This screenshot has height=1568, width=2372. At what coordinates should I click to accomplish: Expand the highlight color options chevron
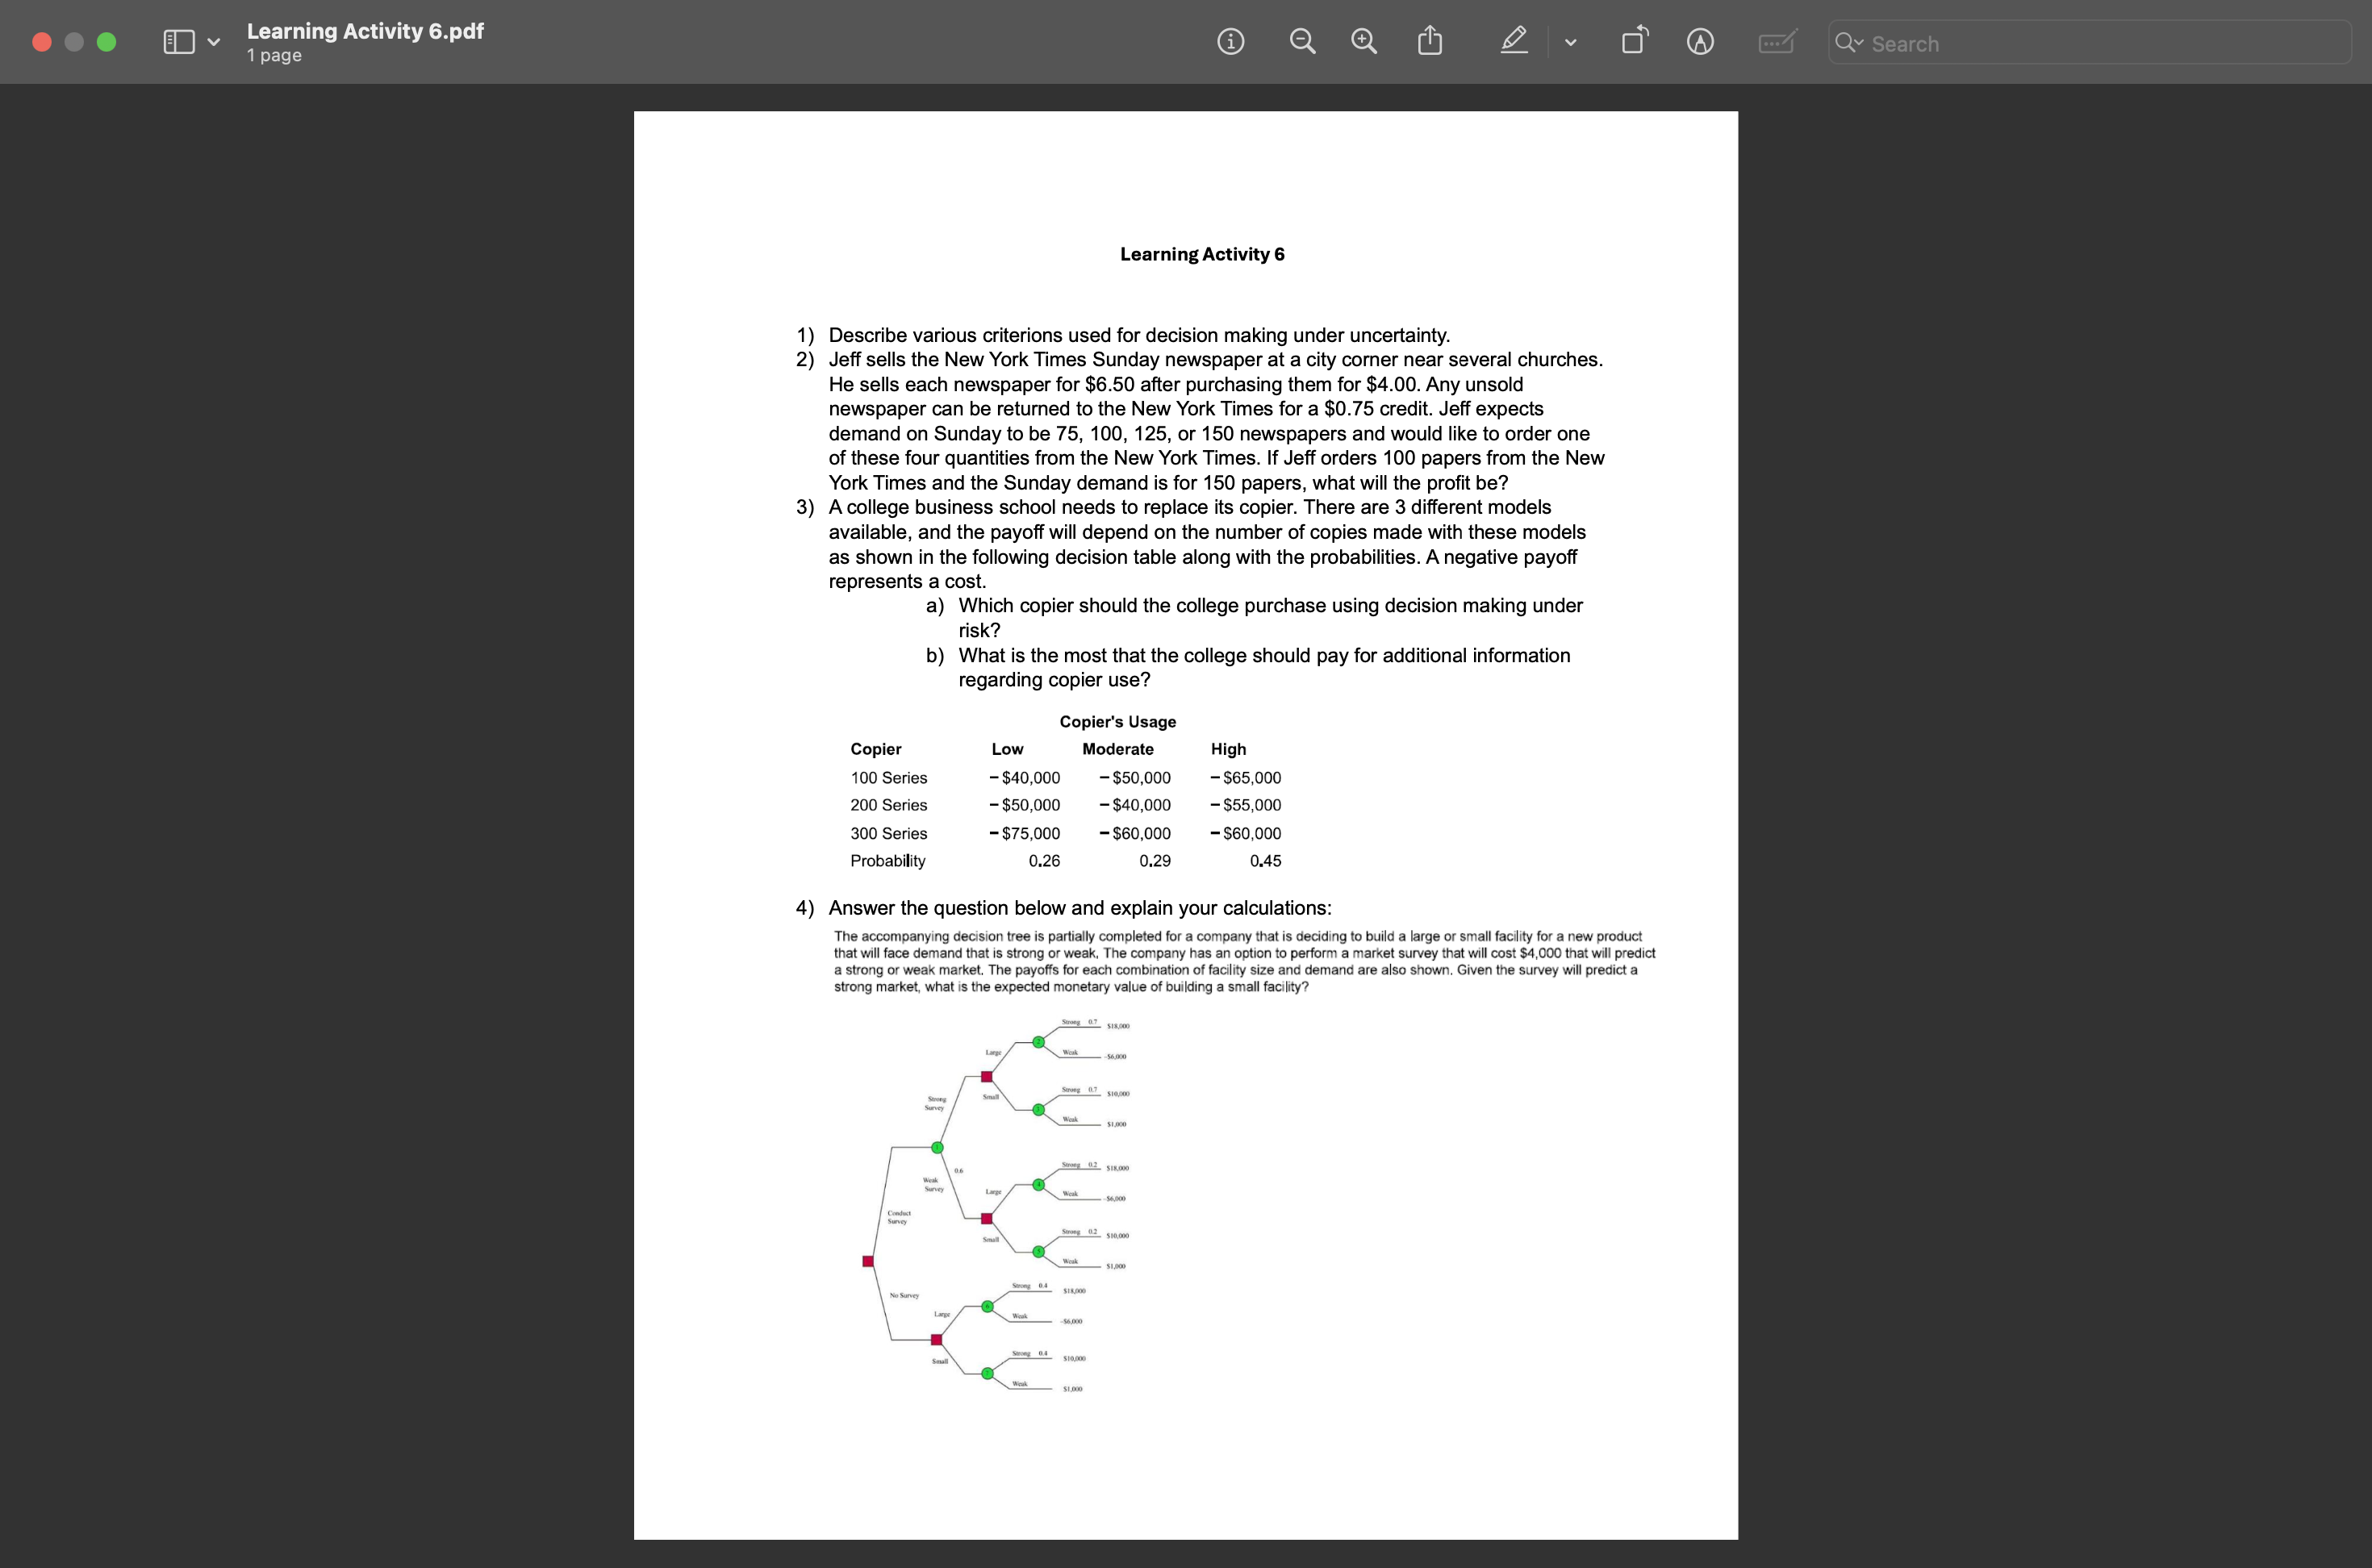coord(1570,41)
